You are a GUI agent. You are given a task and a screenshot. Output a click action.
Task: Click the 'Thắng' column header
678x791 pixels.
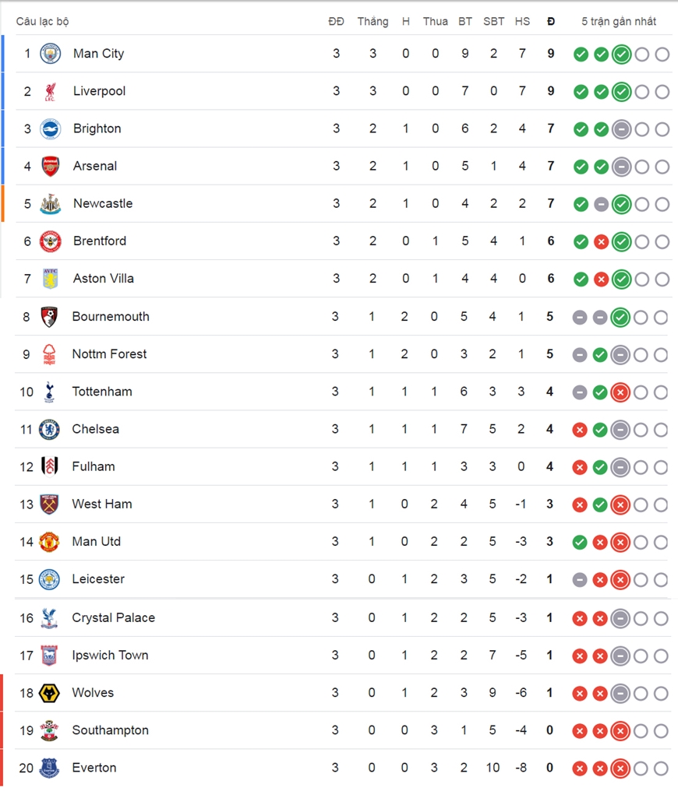pyautogui.click(x=373, y=22)
